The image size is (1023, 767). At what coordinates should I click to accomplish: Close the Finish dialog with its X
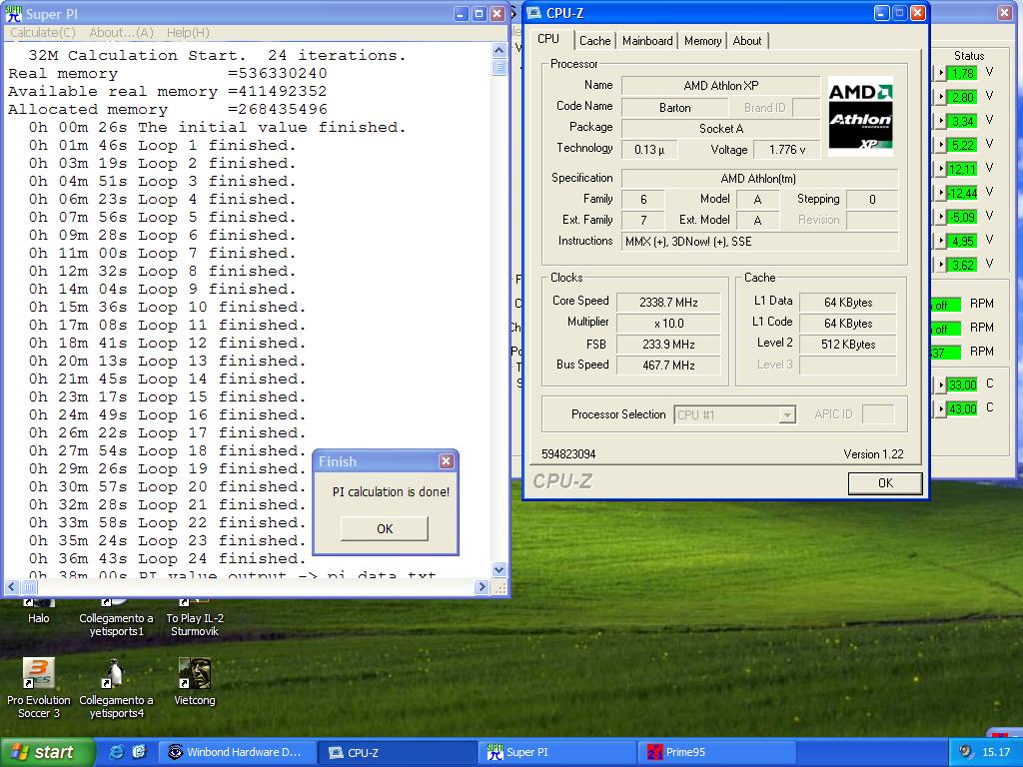pyautogui.click(x=447, y=461)
